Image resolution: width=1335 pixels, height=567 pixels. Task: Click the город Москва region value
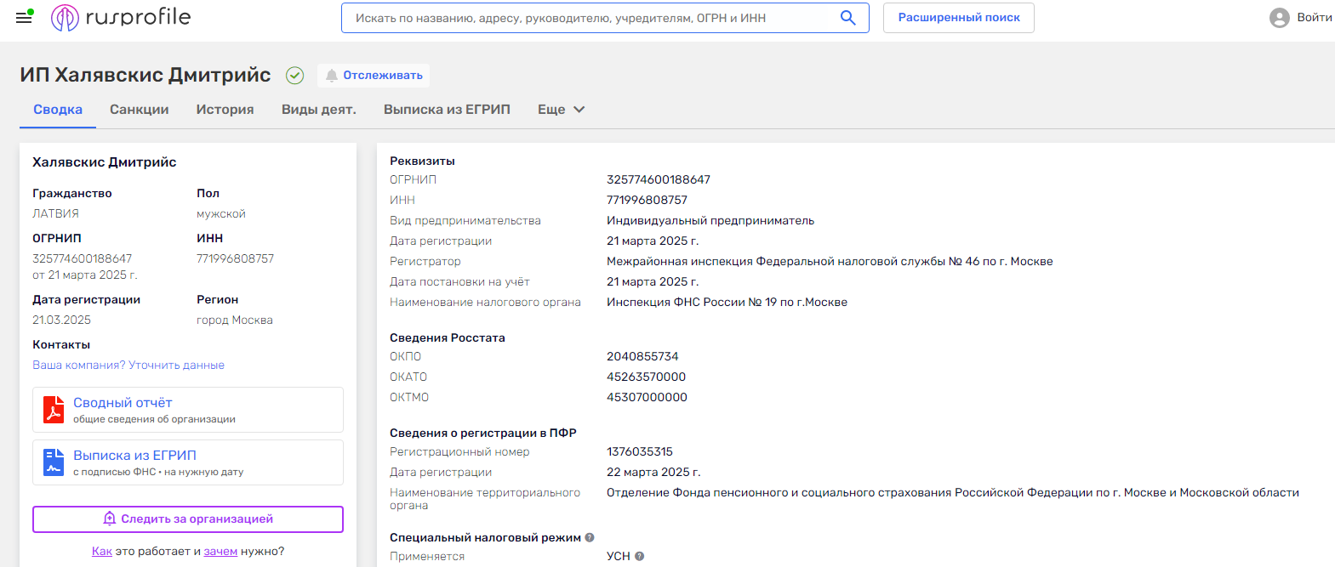pyautogui.click(x=235, y=320)
